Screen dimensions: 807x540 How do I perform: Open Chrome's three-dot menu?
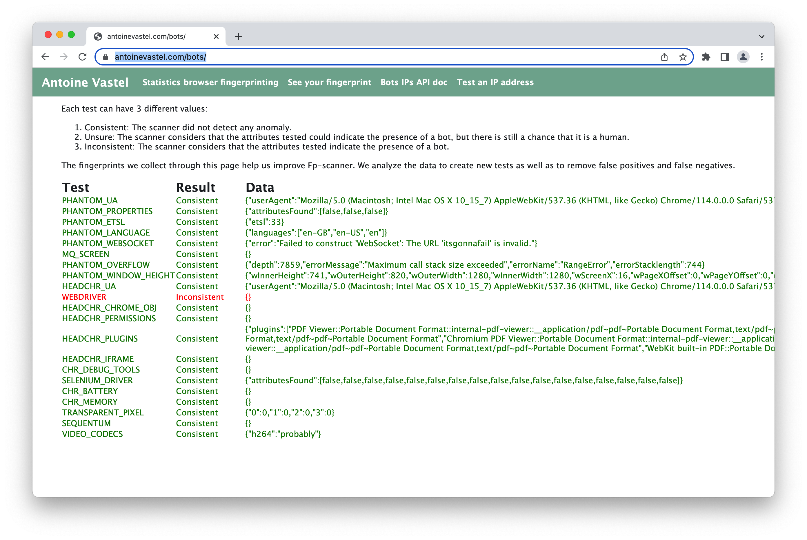pos(762,57)
